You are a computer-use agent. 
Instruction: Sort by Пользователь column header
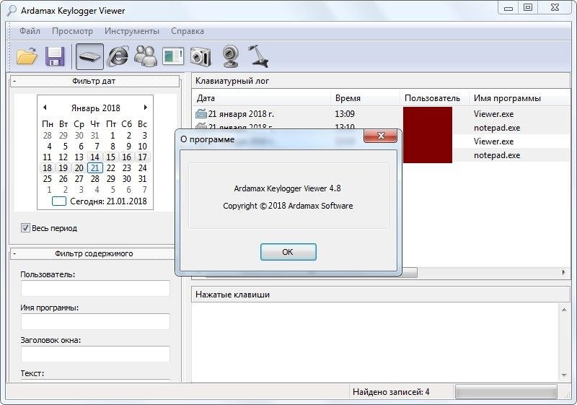(x=434, y=98)
